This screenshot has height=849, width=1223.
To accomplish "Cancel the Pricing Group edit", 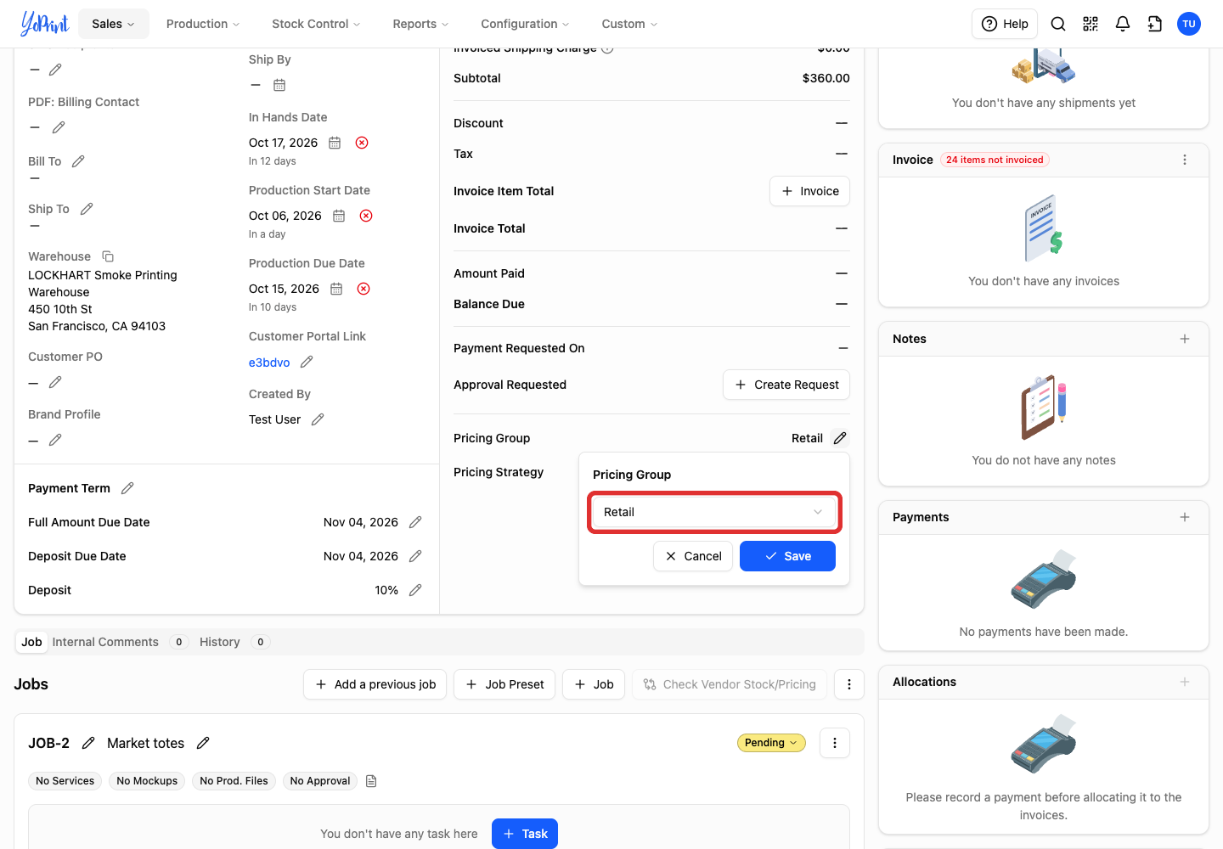I will [x=693, y=556].
